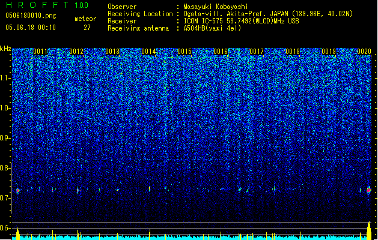Viewport: 378px width, 240px height.
Task: Click observer name Masayuki Kobayashi
Action: click(216, 7)
